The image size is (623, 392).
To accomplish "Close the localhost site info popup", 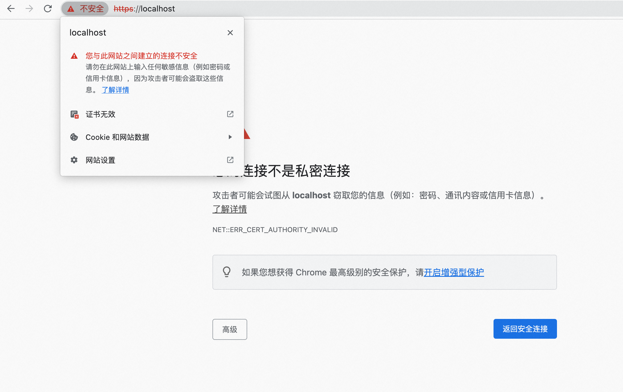I will (x=230, y=33).
